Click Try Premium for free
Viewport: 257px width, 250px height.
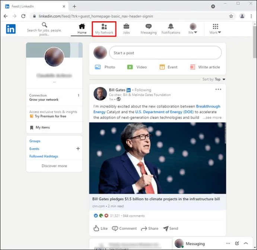pos(51,116)
